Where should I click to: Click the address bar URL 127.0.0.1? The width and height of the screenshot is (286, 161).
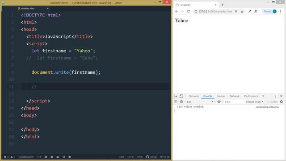(215, 11)
